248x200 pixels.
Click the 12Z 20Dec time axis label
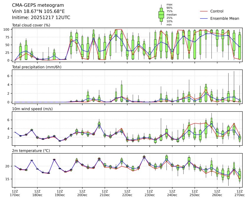click(x=82, y=193)
